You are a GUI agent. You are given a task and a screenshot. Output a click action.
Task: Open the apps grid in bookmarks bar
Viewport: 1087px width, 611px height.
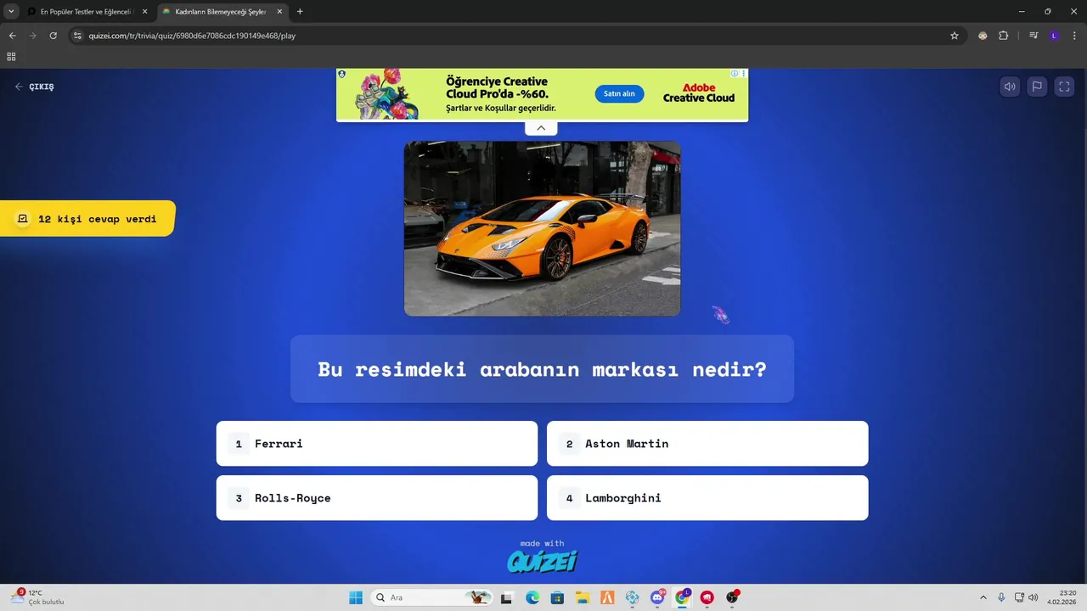(x=11, y=57)
